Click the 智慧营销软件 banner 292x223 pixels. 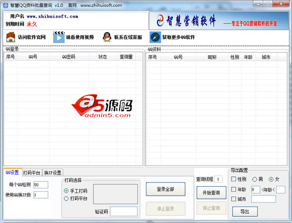219,21
